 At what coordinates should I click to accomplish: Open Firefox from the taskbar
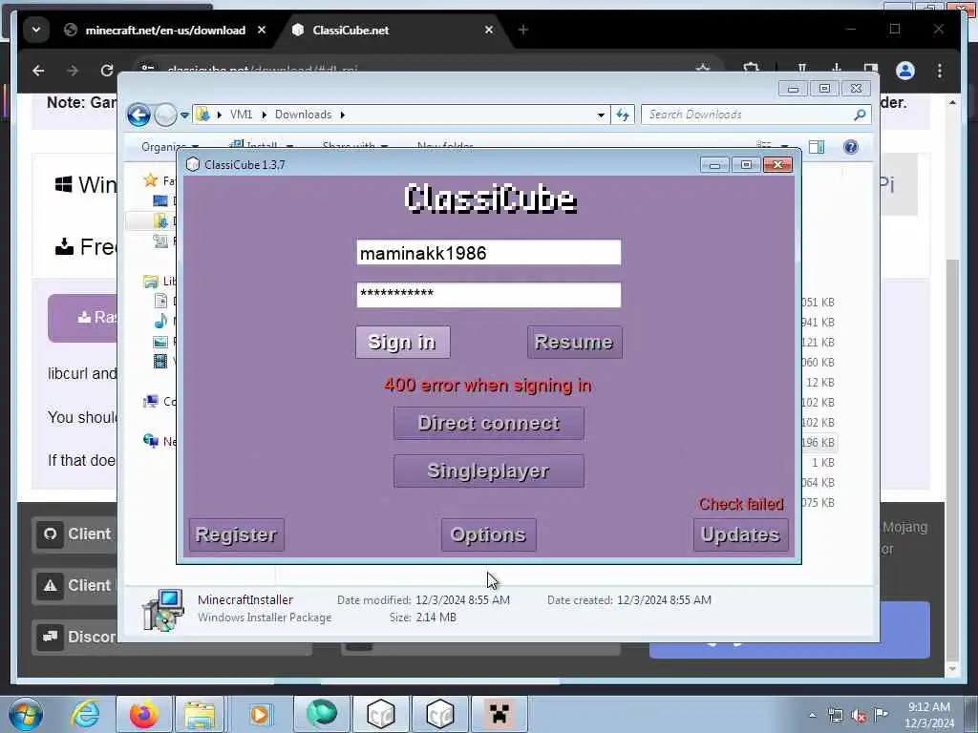point(143,714)
